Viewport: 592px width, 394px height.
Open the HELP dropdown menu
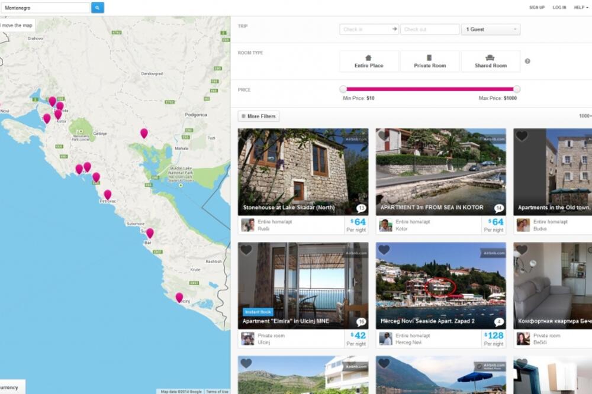tap(580, 7)
